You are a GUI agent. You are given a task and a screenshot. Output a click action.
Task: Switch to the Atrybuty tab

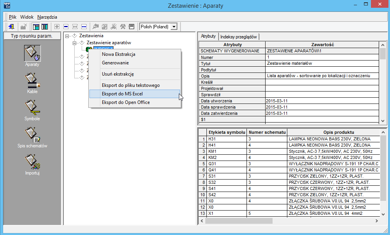tap(208, 36)
